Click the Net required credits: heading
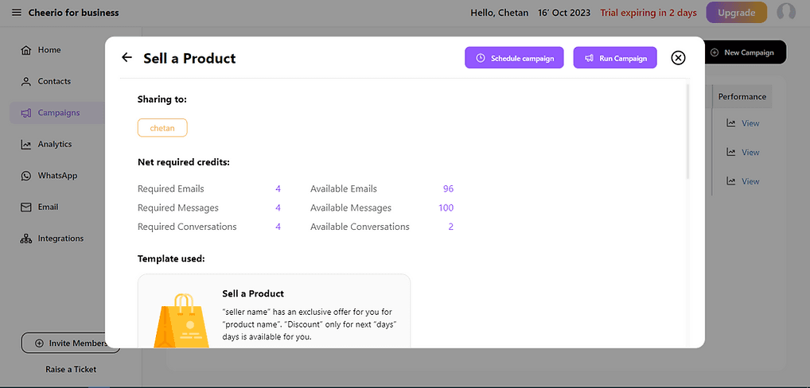The width and height of the screenshot is (810, 388). [x=183, y=162]
